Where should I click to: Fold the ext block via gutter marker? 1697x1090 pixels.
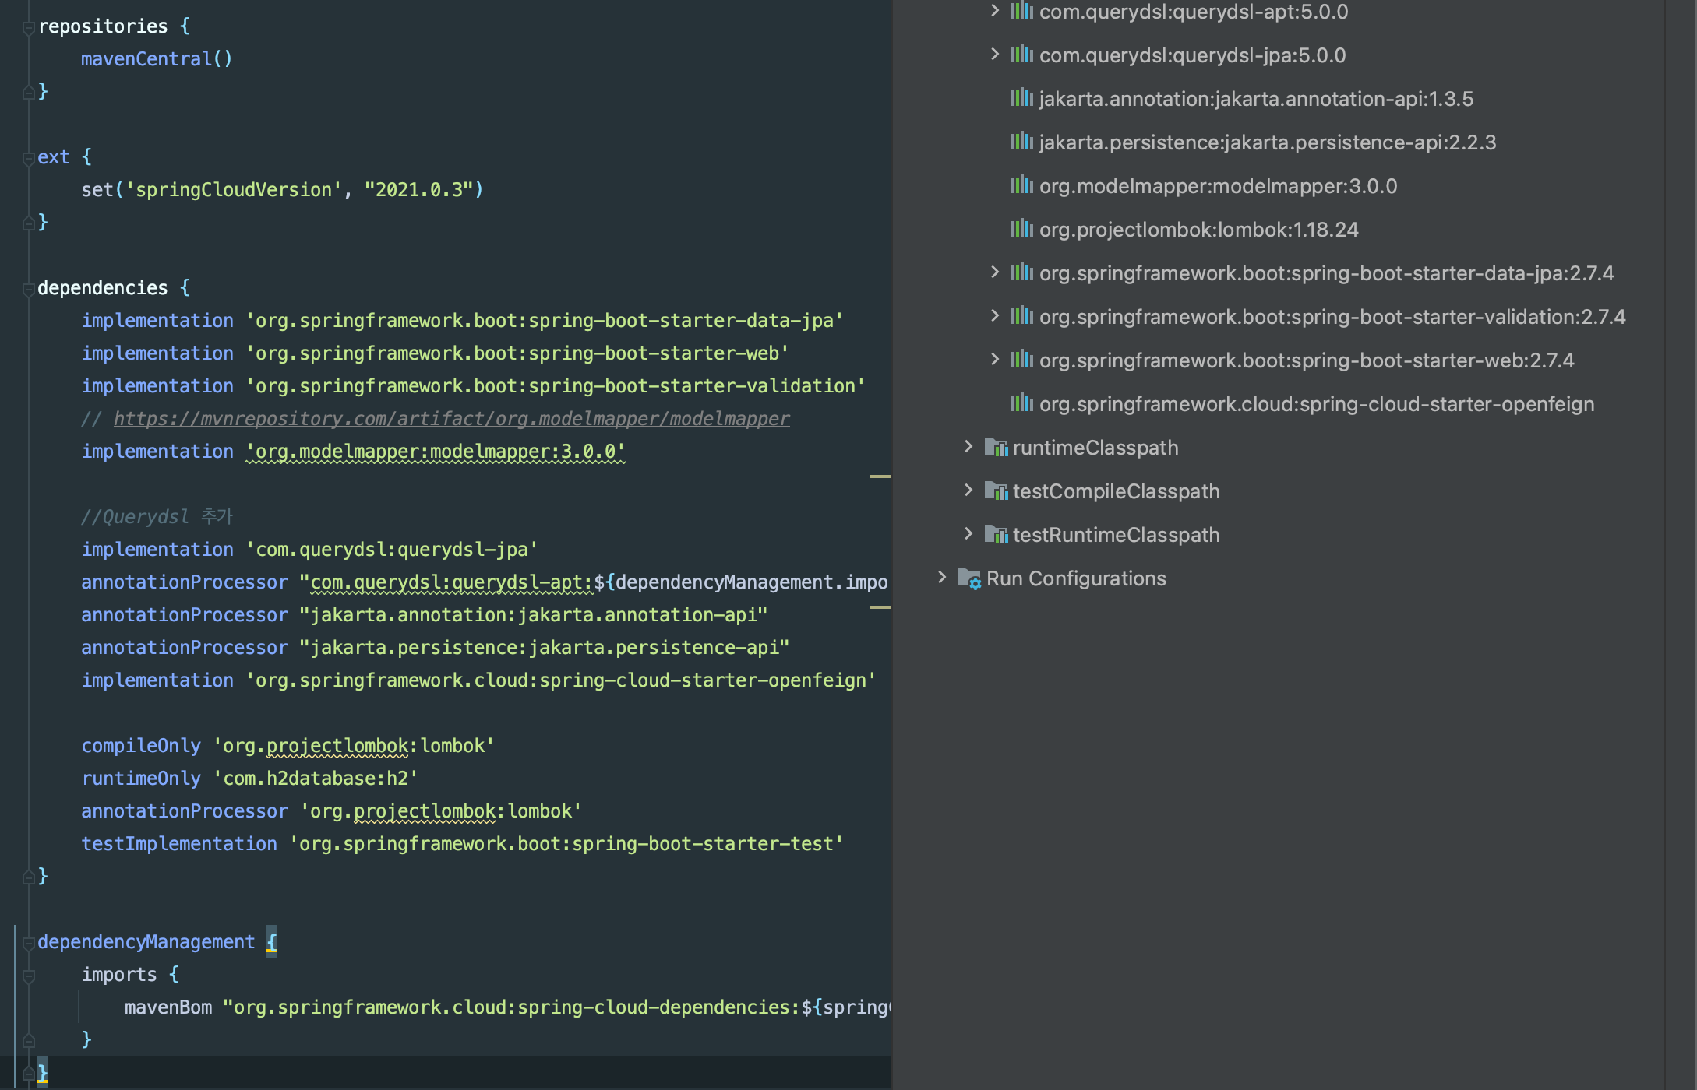click(28, 158)
